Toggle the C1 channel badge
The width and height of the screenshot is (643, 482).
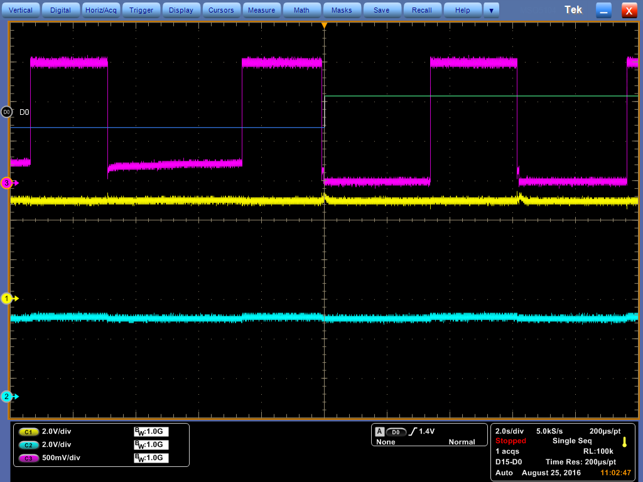pyautogui.click(x=28, y=432)
